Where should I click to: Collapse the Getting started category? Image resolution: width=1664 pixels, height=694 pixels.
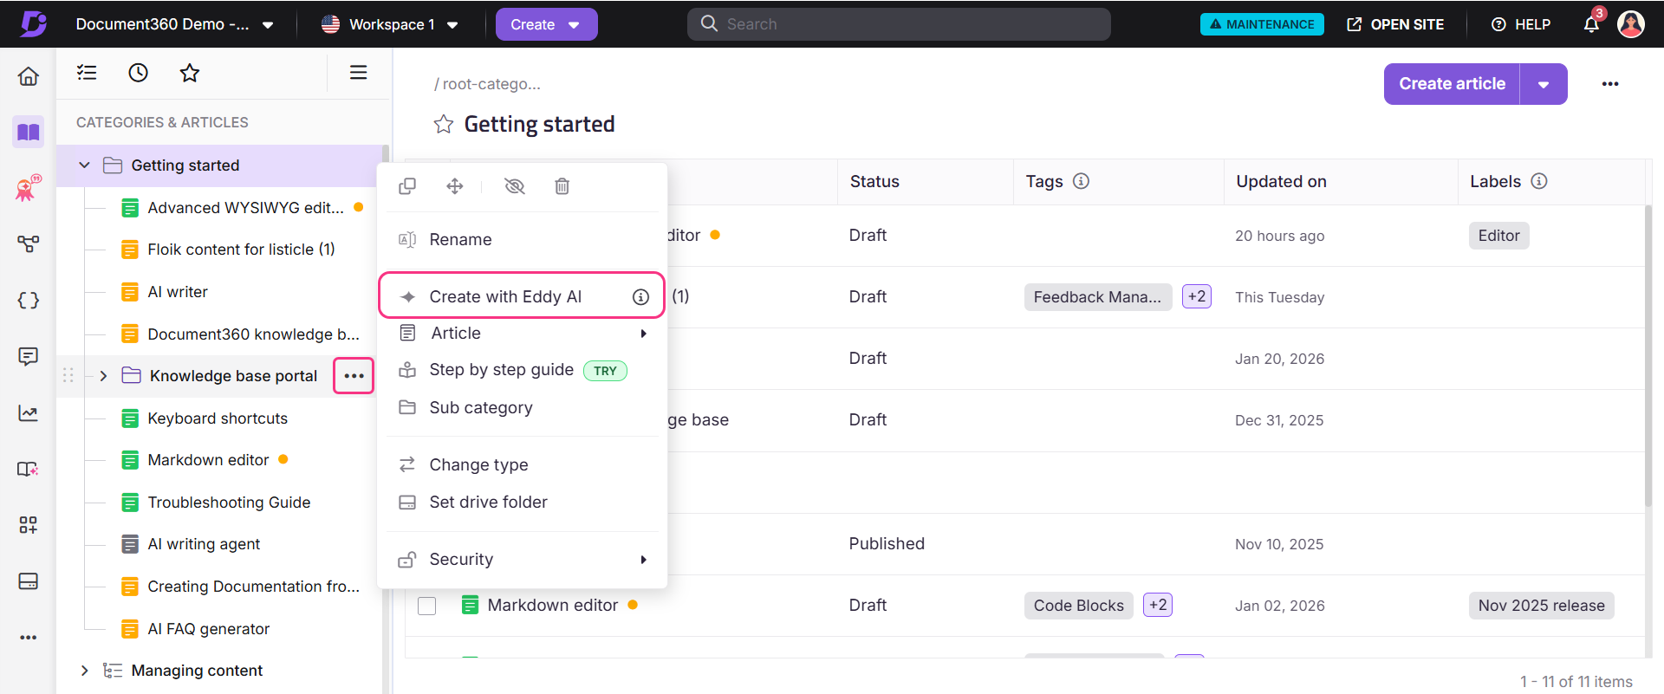pos(84,165)
